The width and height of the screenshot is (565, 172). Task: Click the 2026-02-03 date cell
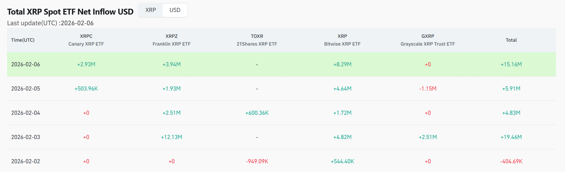tap(26, 137)
